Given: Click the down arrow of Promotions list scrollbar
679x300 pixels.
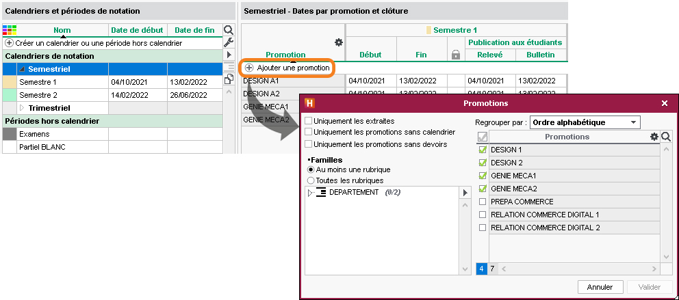Looking at the screenshot, I should click(667, 257).
